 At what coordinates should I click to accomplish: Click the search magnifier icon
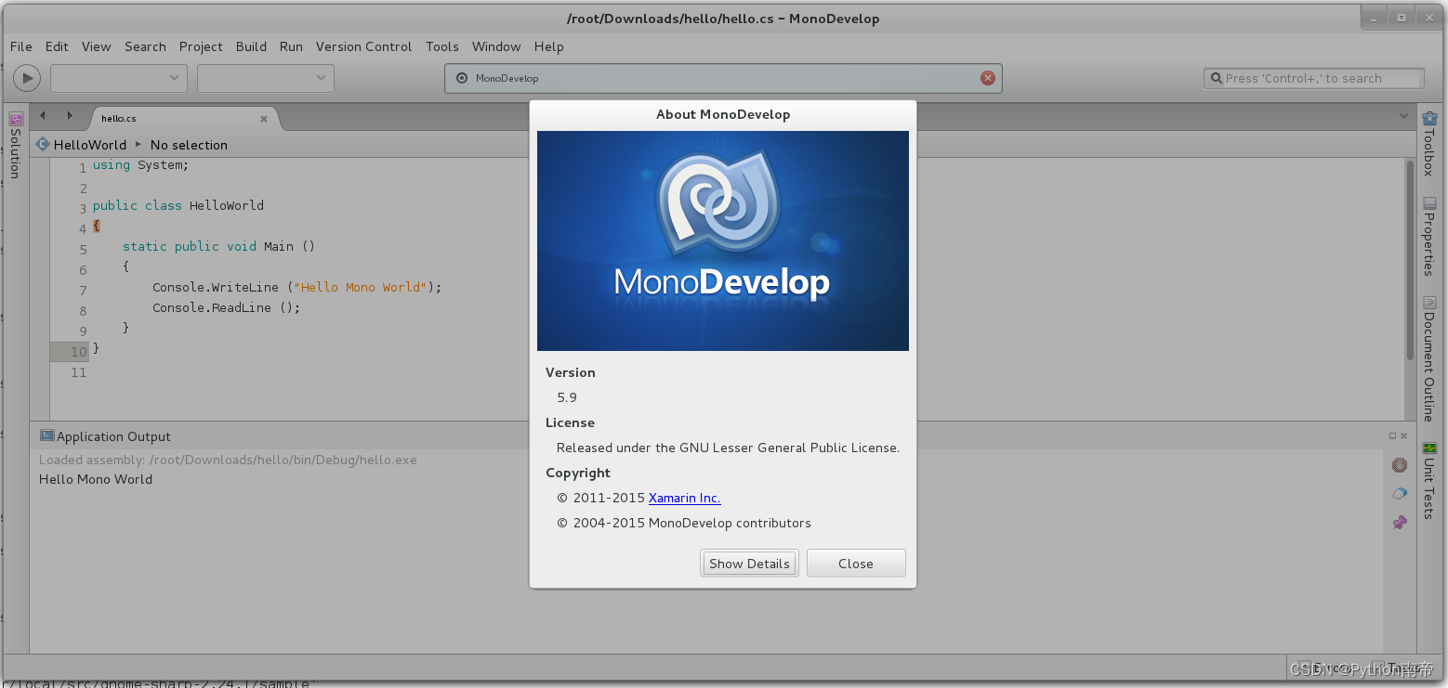click(x=1216, y=79)
